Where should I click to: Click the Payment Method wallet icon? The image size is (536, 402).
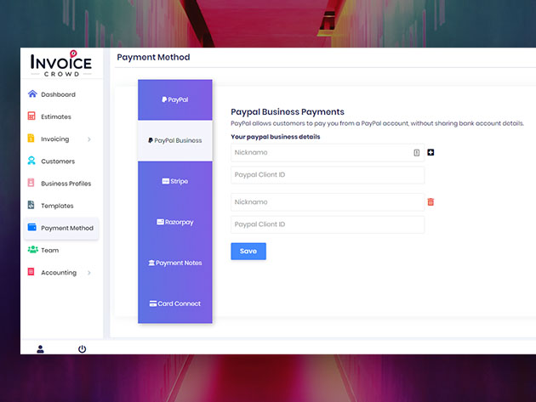(x=31, y=227)
